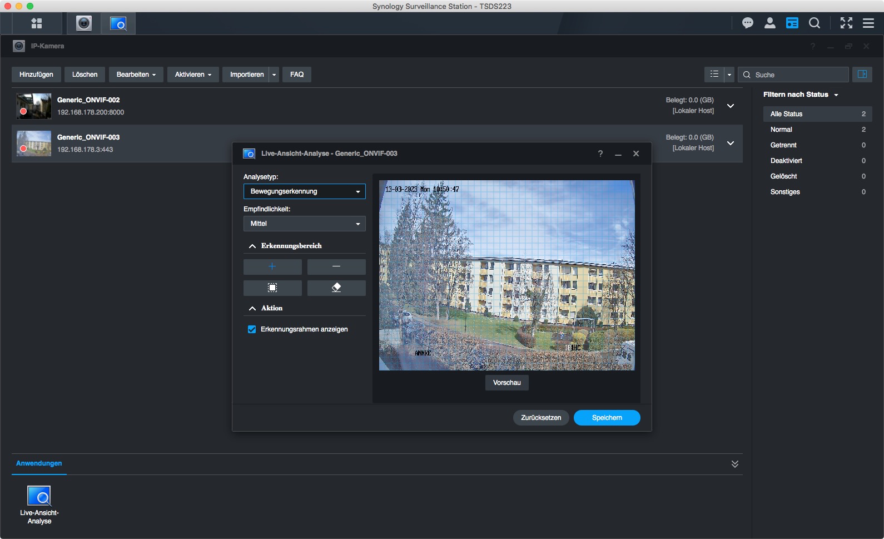Open the main menu grid icon
Screen dimensions: 884x539
[37, 23]
